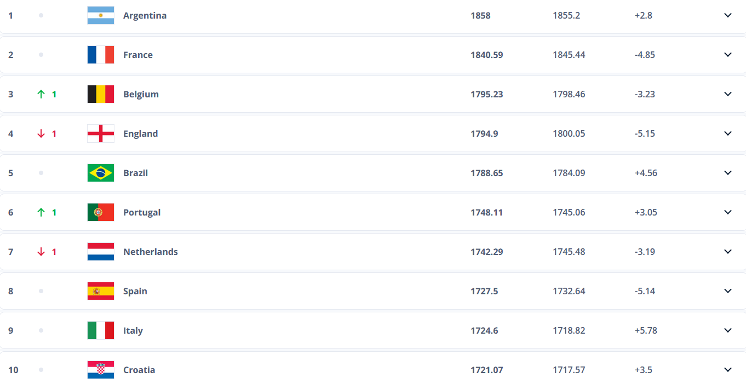Expand the Croatia row chevron
Image resolution: width=746 pixels, height=384 pixels.
tap(728, 370)
